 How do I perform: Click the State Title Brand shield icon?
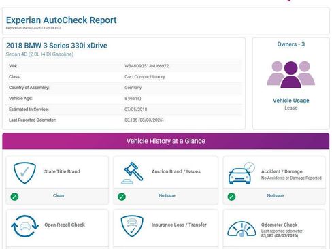pos(24,173)
